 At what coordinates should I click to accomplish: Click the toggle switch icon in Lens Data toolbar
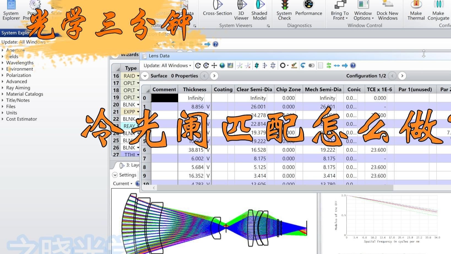click(x=311, y=65)
